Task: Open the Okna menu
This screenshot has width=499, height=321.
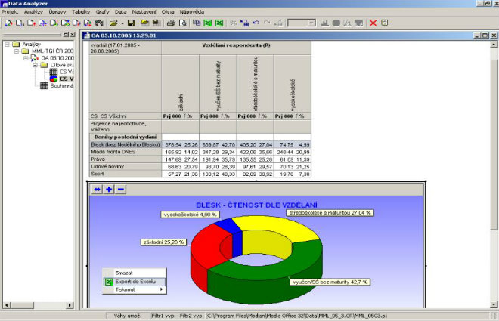Action: point(168,12)
